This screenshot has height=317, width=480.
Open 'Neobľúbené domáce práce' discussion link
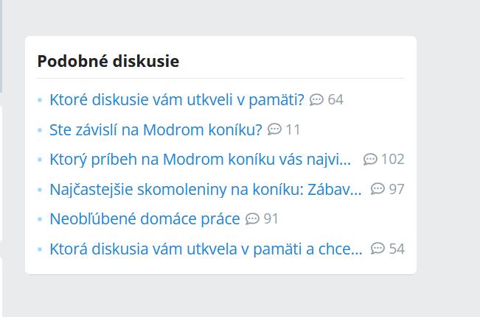pos(145,218)
